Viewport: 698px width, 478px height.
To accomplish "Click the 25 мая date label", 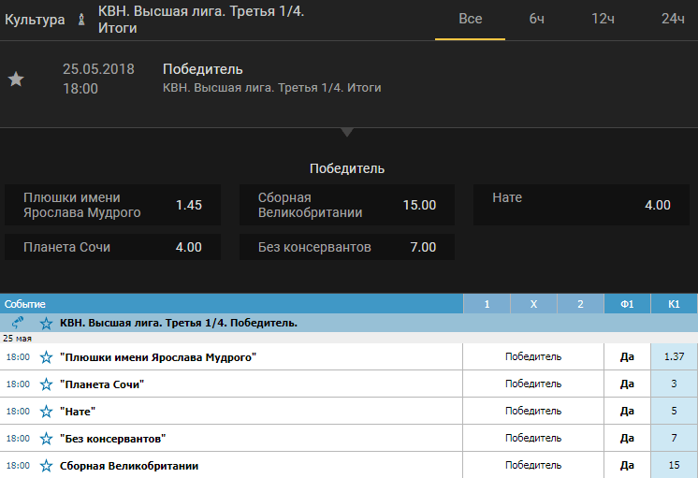I will [18, 339].
